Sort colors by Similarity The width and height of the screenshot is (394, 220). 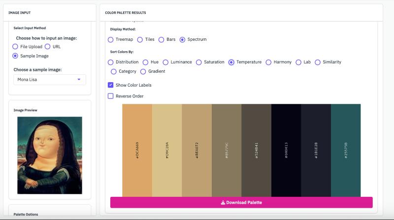318,63
